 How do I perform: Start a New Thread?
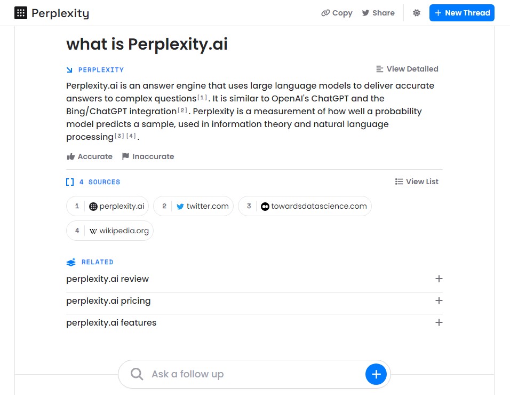point(461,13)
